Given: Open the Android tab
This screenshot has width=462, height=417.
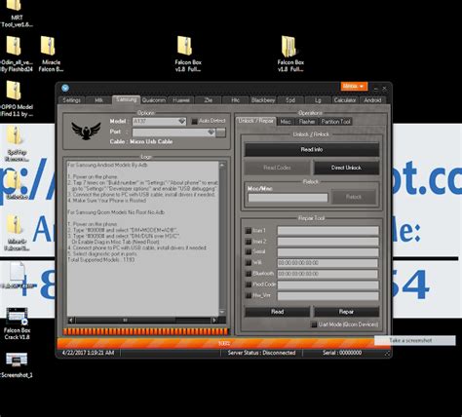Looking at the screenshot, I should (372, 100).
